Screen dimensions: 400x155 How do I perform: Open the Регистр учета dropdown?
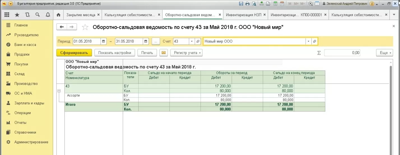pos(186,53)
